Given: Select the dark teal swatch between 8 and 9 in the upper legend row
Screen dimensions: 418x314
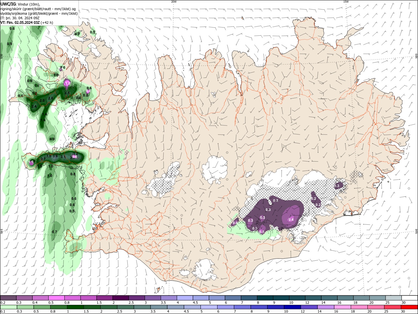Looking at the screenshot, I should tap(265, 298).
